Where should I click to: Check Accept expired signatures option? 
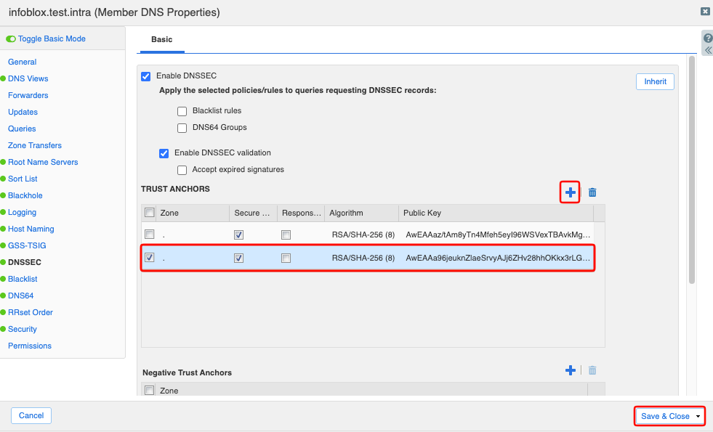tap(182, 170)
